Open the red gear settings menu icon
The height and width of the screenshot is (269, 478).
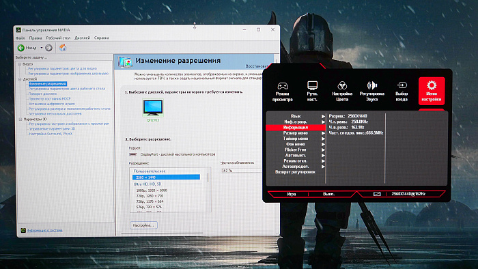pyautogui.click(x=432, y=85)
